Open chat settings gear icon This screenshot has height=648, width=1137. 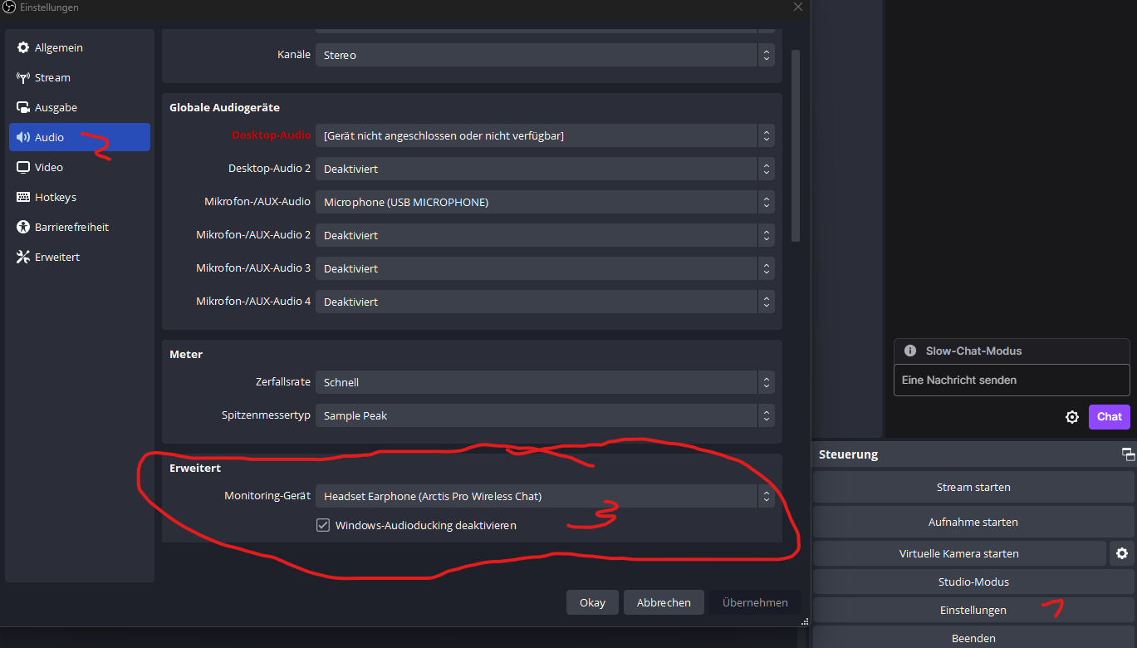pos(1072,417)
